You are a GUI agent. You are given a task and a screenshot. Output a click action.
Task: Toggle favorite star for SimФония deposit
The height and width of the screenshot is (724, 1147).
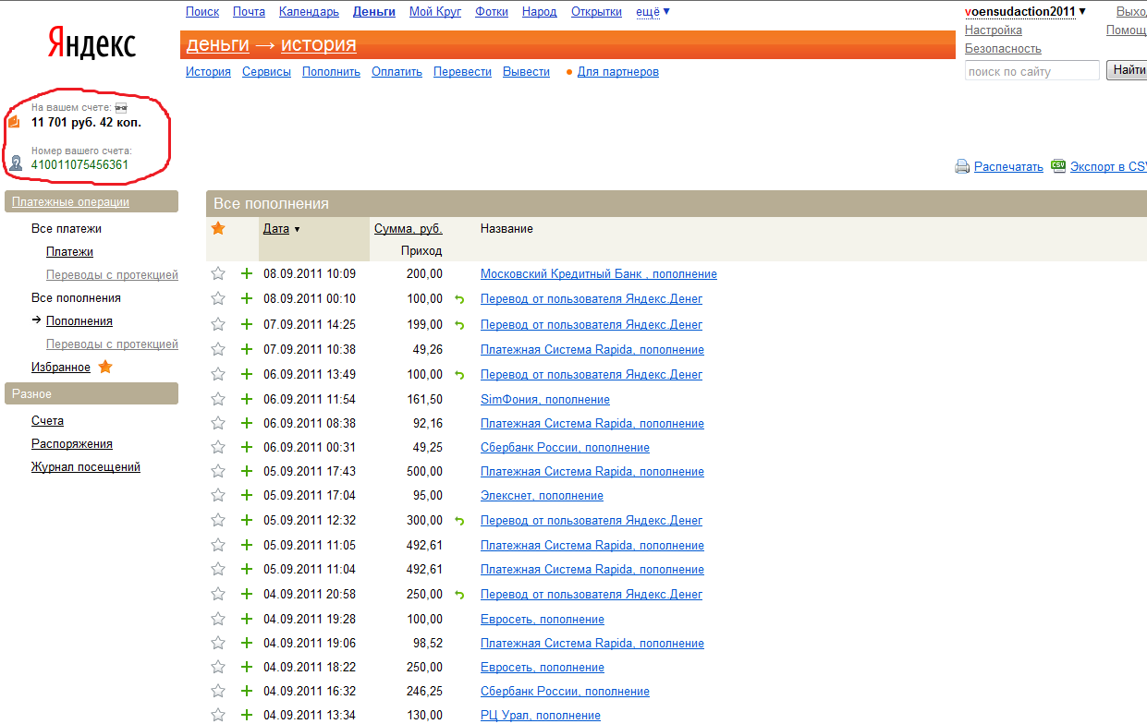point(218,400)
